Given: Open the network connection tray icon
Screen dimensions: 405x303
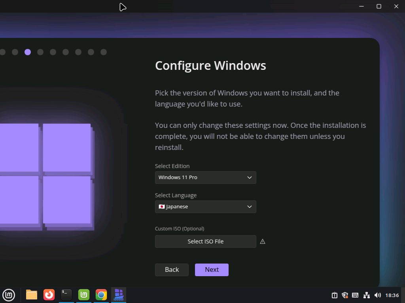Looking at the screenshot, I should [367, 295].
